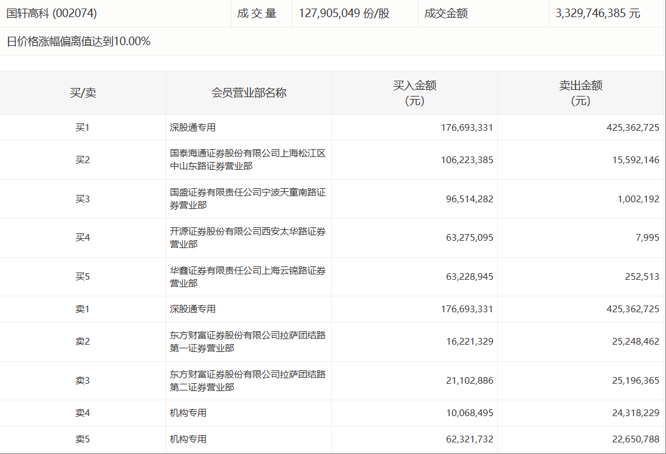This screenshot has height=454, width=666.
Task: Click the buy amount 10,068,495
Action: click(x=469, y=413)
